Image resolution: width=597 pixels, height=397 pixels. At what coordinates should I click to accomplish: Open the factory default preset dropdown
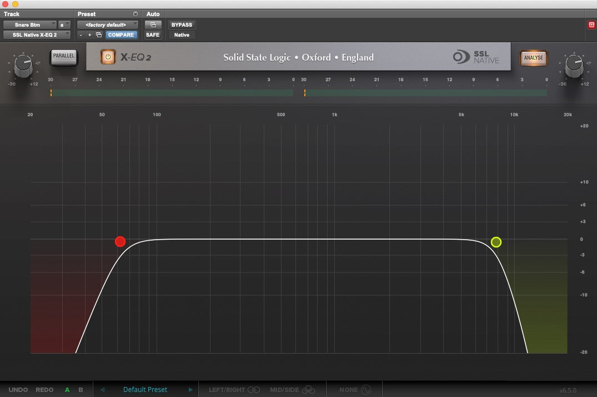107,25
